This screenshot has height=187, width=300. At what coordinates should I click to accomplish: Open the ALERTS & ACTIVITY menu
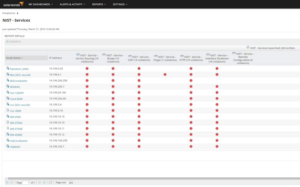click(x=71, y=4)
